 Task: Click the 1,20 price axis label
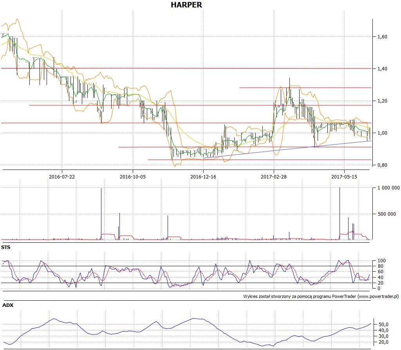tap(382, 101)
